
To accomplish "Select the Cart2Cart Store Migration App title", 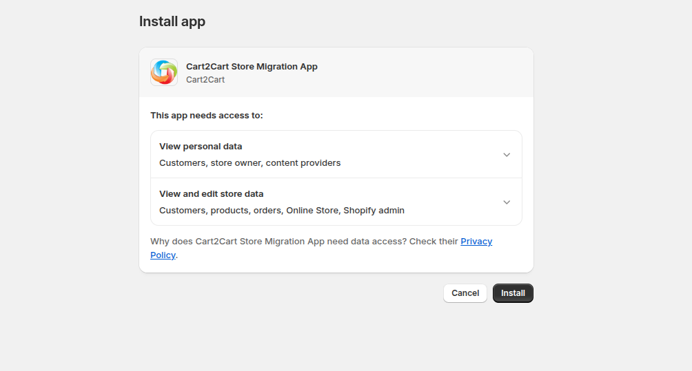I will [x=252, y=67].
